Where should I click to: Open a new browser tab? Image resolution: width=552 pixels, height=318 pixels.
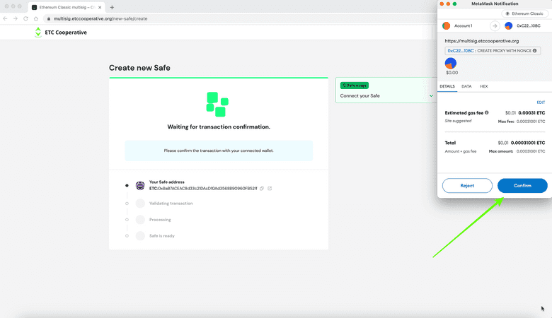[x=112, y=7]
